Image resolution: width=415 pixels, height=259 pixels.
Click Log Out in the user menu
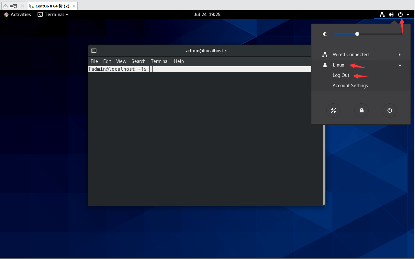(x=341, y=75)
